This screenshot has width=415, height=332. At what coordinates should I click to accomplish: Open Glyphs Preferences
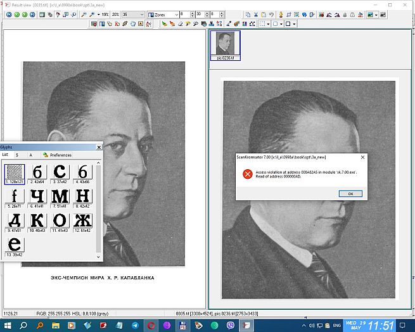coord(58,155)
